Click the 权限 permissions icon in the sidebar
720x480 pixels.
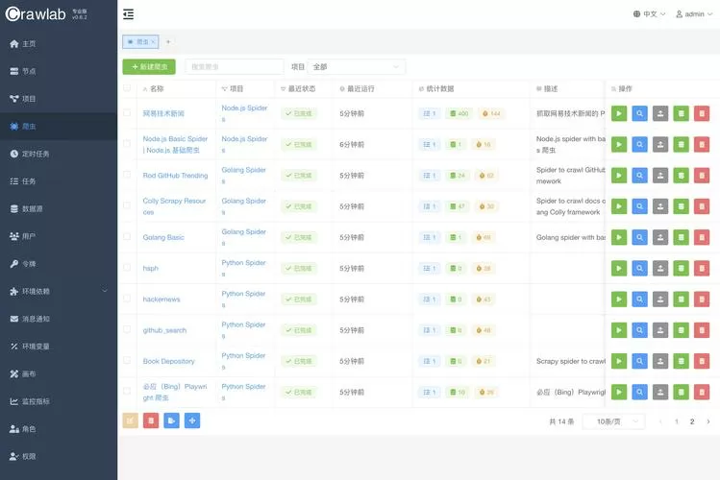(14, 456)
